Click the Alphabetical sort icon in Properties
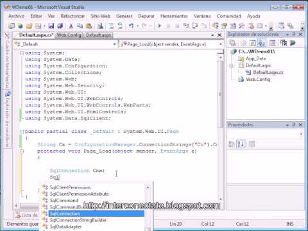The image size is (308, 231). point(241,144)
